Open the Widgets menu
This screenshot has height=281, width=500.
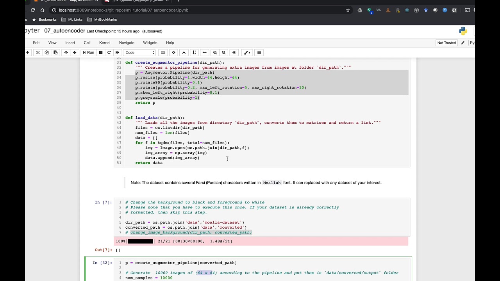tap(150, 43)
